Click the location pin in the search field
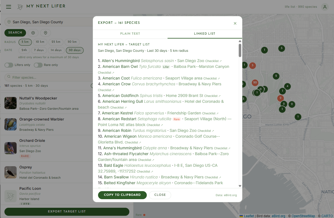The width and height of the screenshot is (334, 218). (9, 22)
